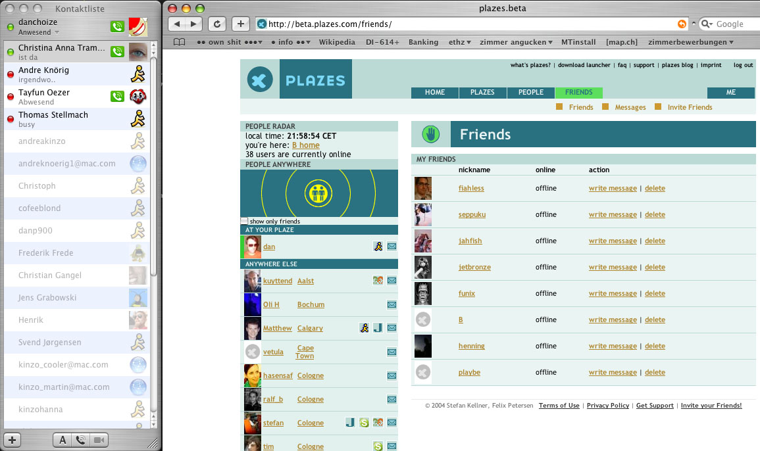Select the FRIENDS tab
Image resolution: width=760 pixels, height=451 pixels.
click(x=579, y=93)
